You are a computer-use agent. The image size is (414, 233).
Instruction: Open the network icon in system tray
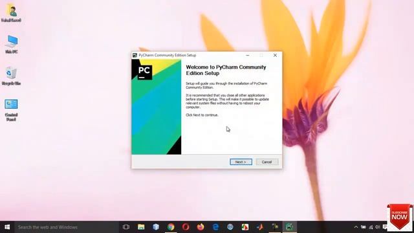371,227
